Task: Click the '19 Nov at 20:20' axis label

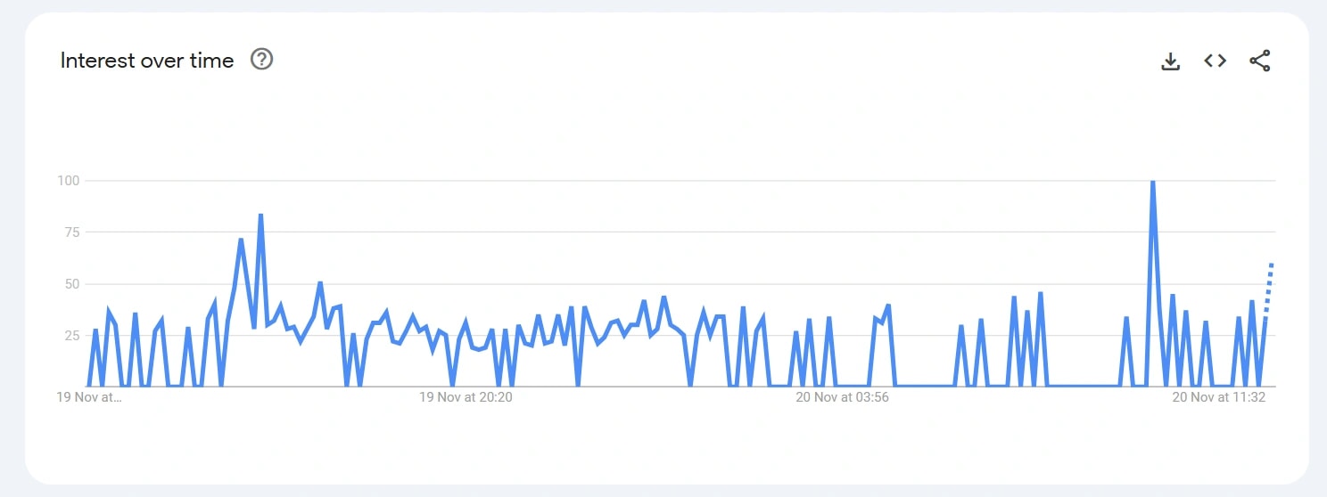Action: point(466,397)
